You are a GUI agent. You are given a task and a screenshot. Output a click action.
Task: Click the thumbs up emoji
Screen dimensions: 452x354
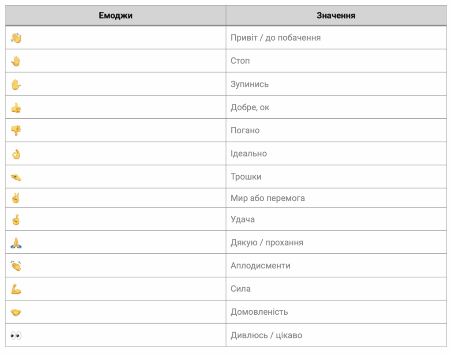(16, 107)
